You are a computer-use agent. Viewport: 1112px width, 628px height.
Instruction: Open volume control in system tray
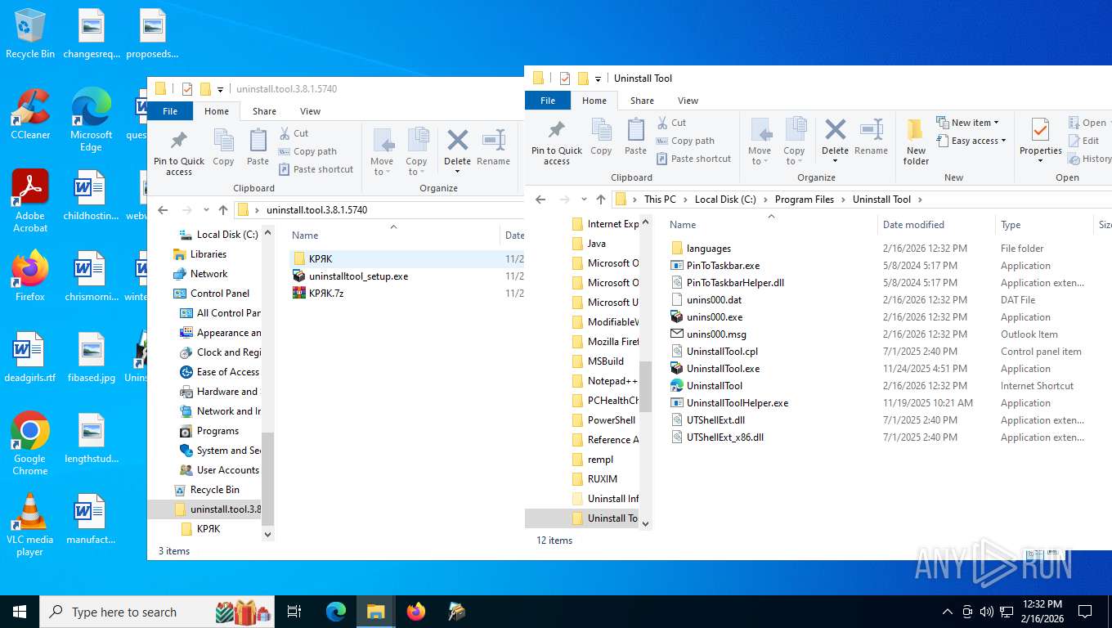[x=986, y=612]
